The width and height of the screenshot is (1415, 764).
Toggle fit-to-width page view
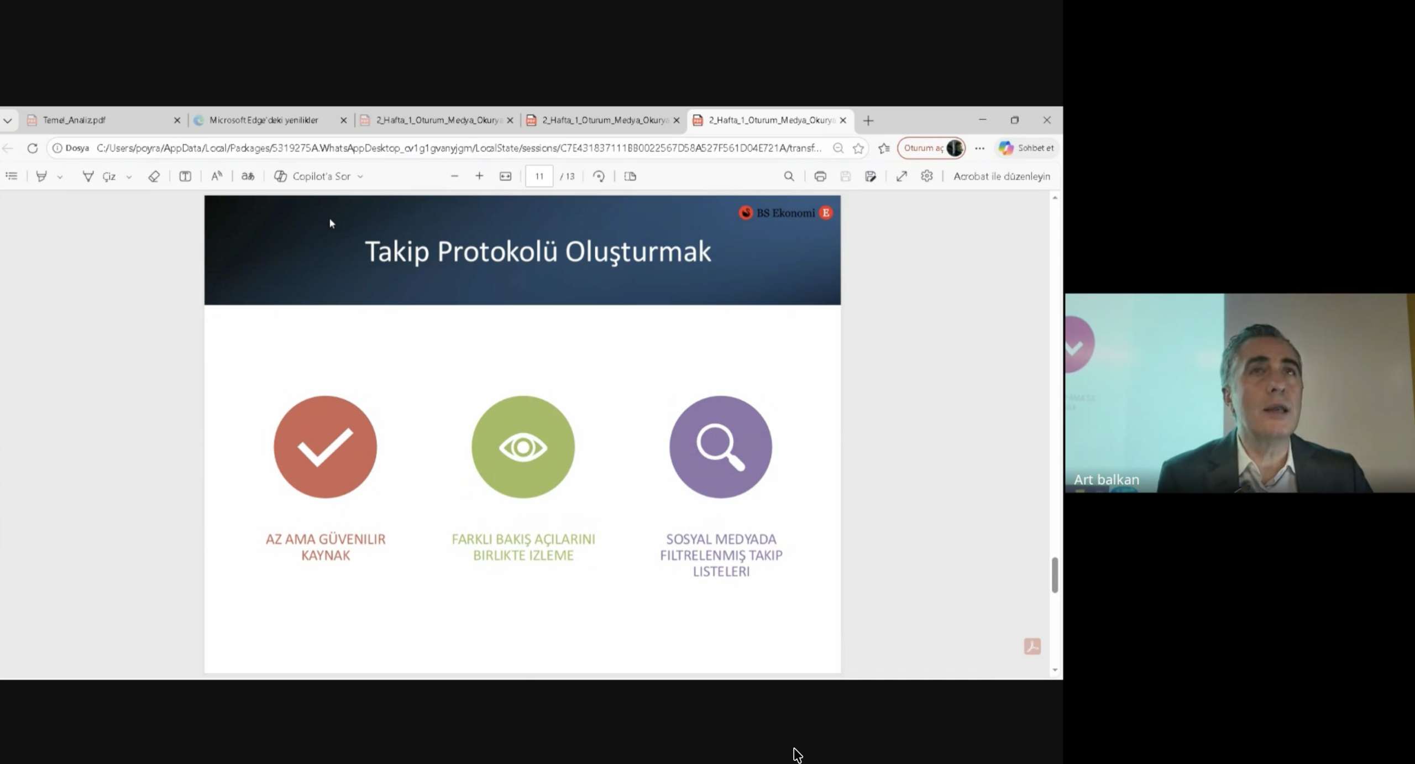[x=505, y=176]
